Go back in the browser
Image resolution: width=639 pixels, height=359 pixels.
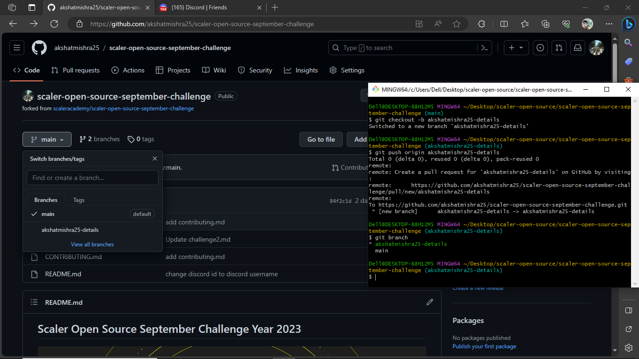(x=13, y=24)
